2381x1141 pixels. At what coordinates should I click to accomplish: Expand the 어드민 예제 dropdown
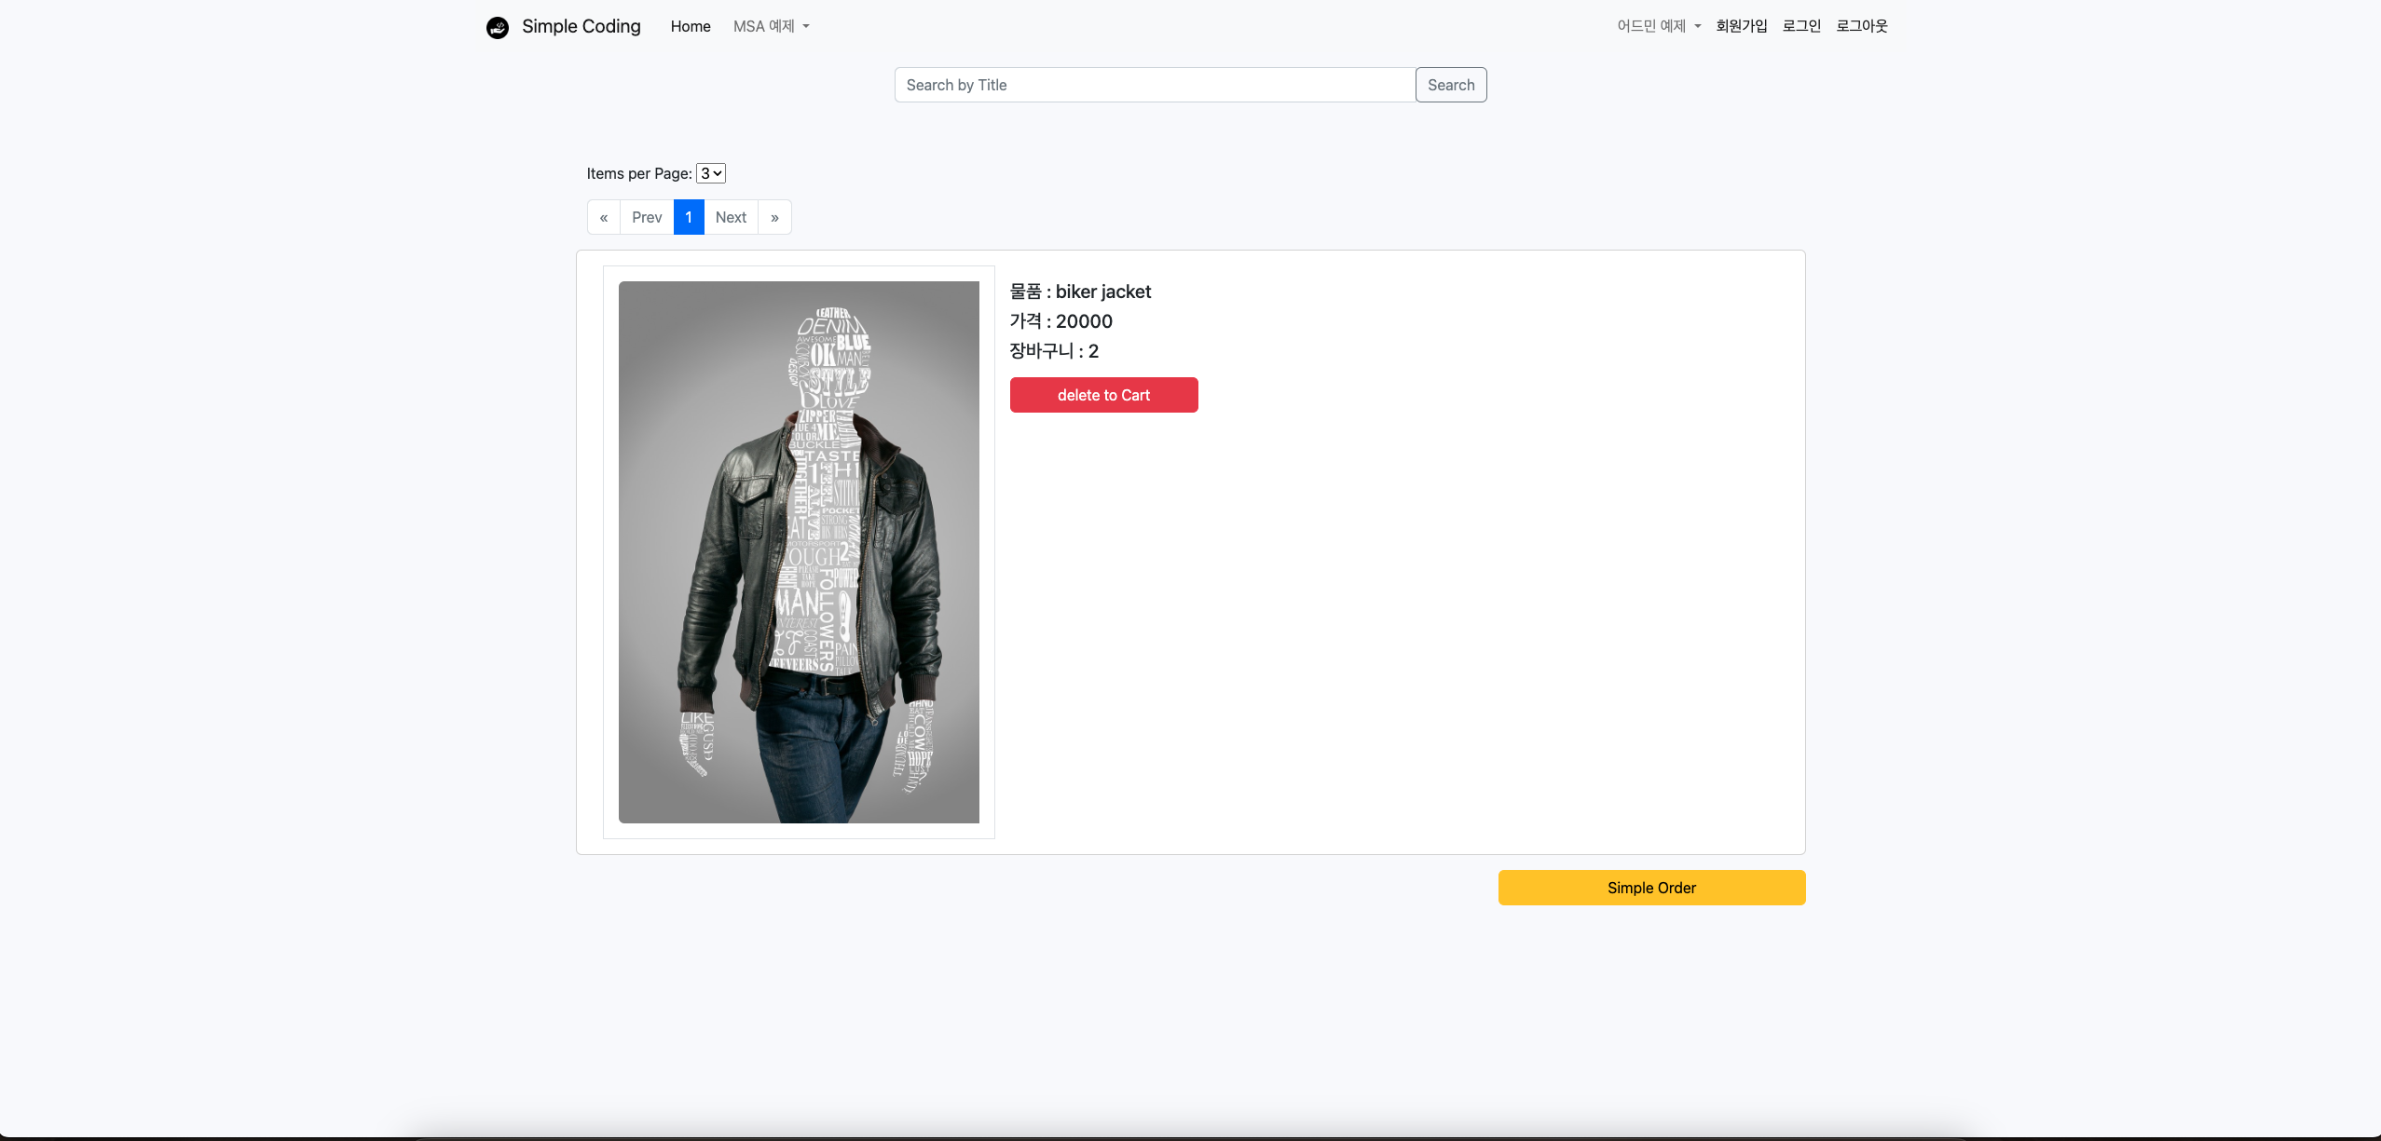(x=1658, y=26)
